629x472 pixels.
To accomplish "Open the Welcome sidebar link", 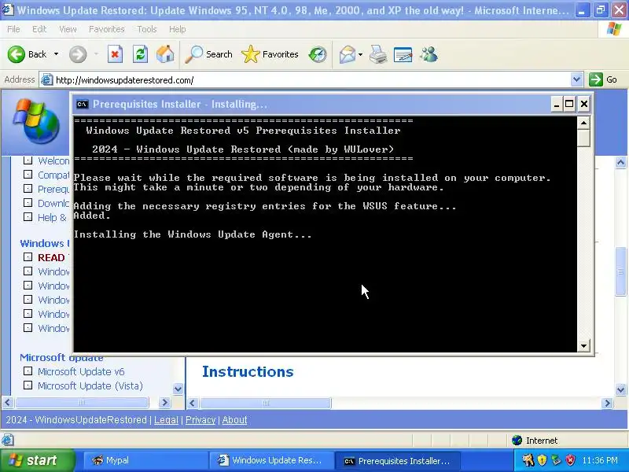I will (x=53, y=161).
